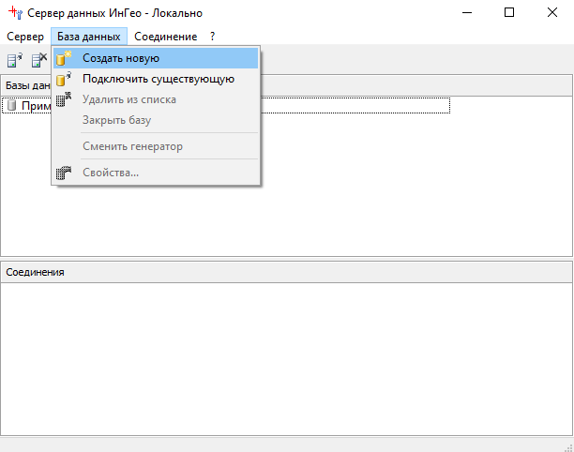Choose Подключить существующую from menu
Screen dimensions: 574x452
[156, 79]
